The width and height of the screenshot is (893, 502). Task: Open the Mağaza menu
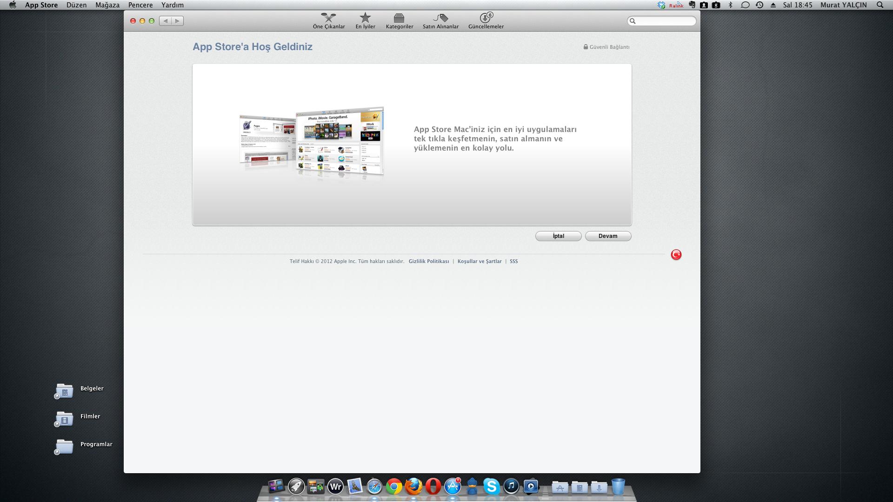pos(107,5)
